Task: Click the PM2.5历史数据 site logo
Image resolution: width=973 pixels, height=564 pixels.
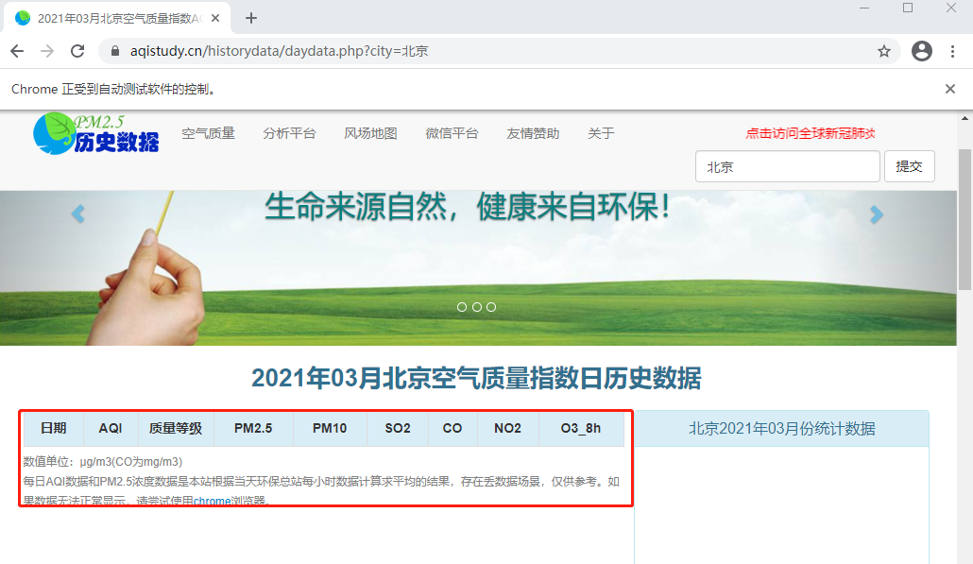Action: pos(96,133)
